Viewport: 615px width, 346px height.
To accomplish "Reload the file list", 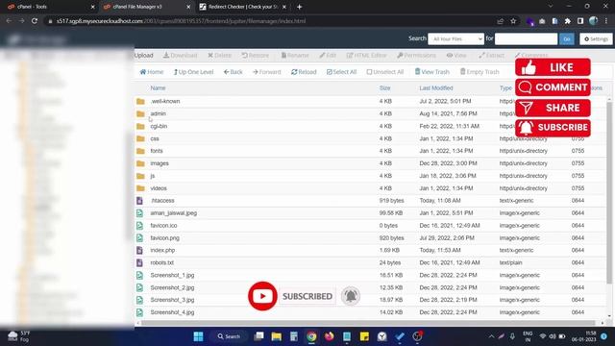I will coord(304,72).
